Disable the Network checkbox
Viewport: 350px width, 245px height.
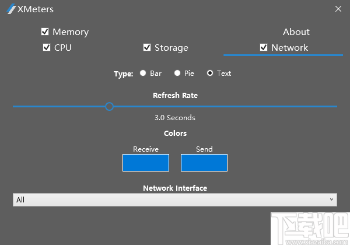click(x=264, y=47)
